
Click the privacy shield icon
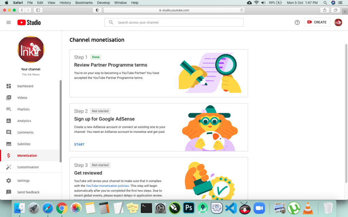click(x=97, y=10)
